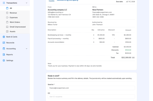Select the finance@novapartners.com bill-to email

pyautogui.click(x=102, y=12)
